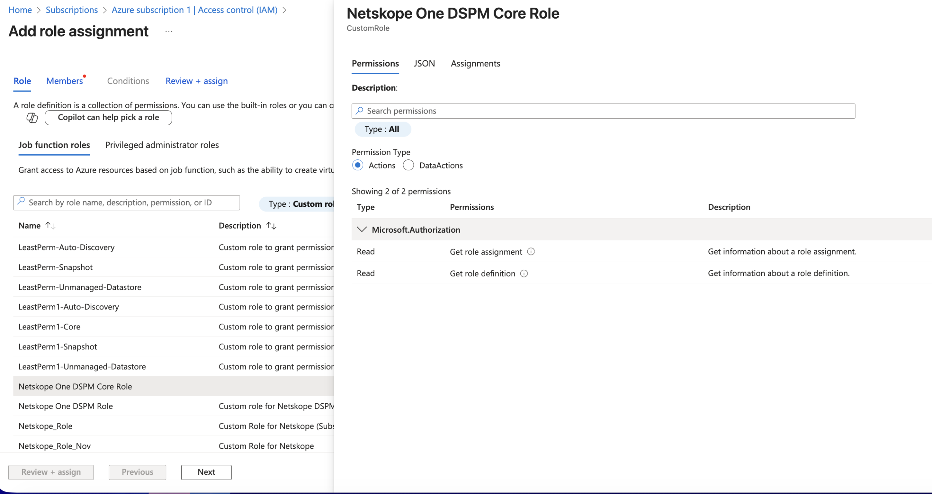Click the Description column header in permissions table

729,207
